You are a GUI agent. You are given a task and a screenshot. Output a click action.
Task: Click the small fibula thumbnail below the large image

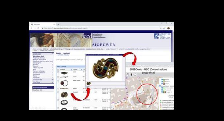(89, 83)
